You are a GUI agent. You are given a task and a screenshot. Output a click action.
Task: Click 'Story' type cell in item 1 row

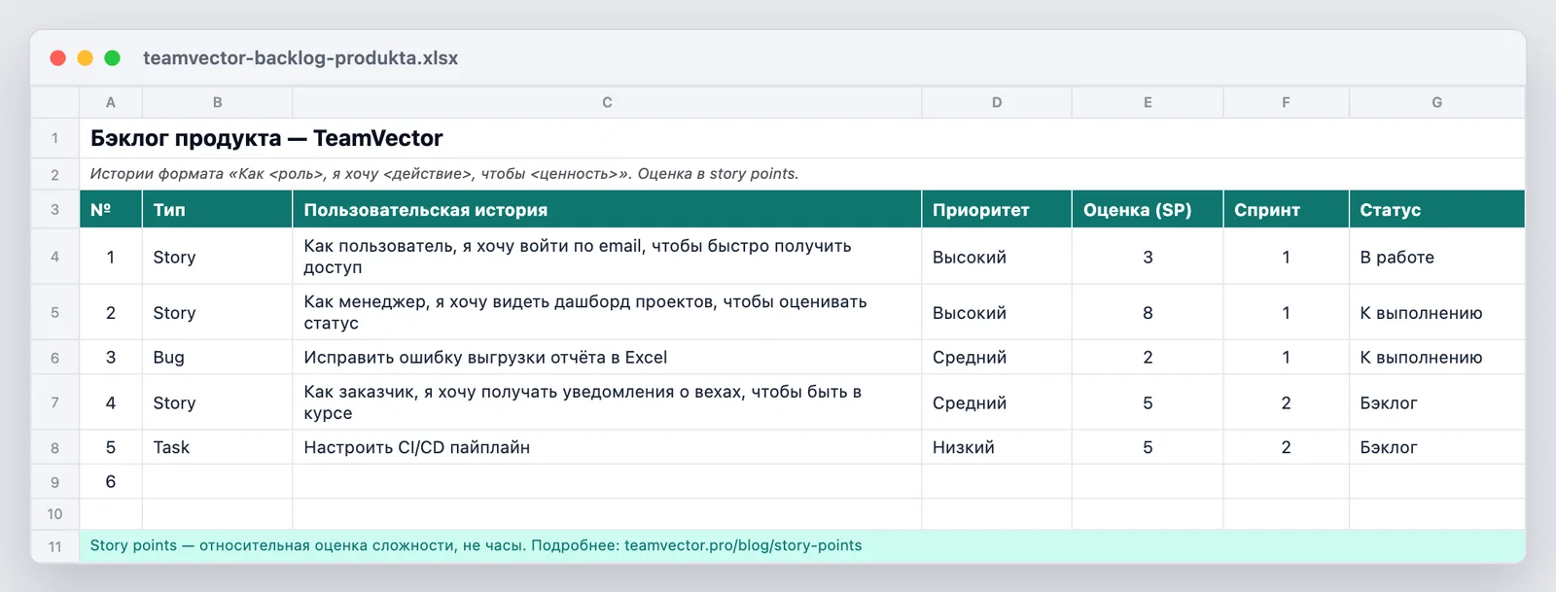pos(218,257)
